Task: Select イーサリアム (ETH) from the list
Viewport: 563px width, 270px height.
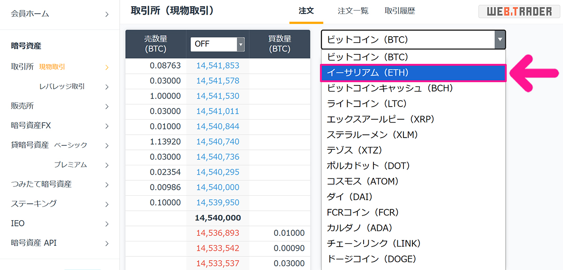Action: click(413, 73)
